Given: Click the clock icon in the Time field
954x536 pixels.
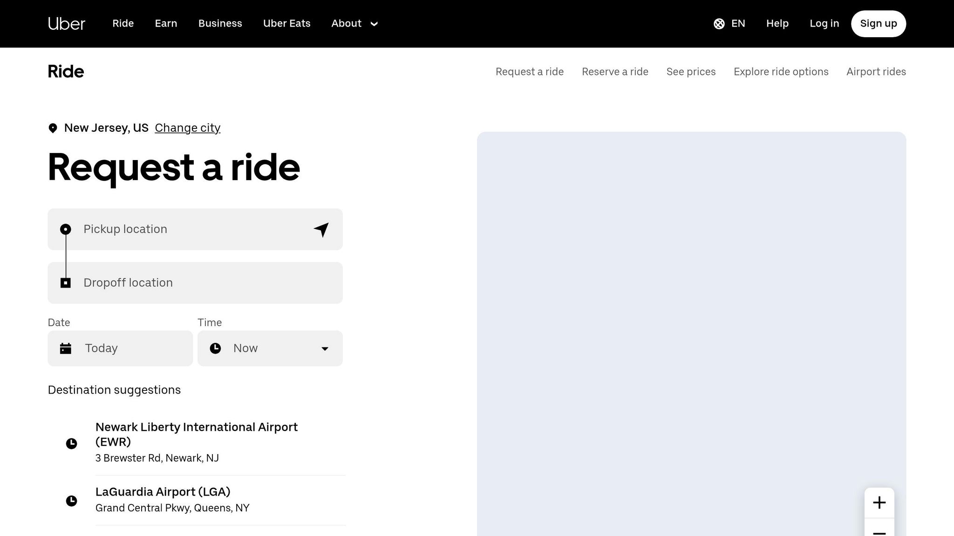Looking at the screenshot, I should tap(215, 348).
